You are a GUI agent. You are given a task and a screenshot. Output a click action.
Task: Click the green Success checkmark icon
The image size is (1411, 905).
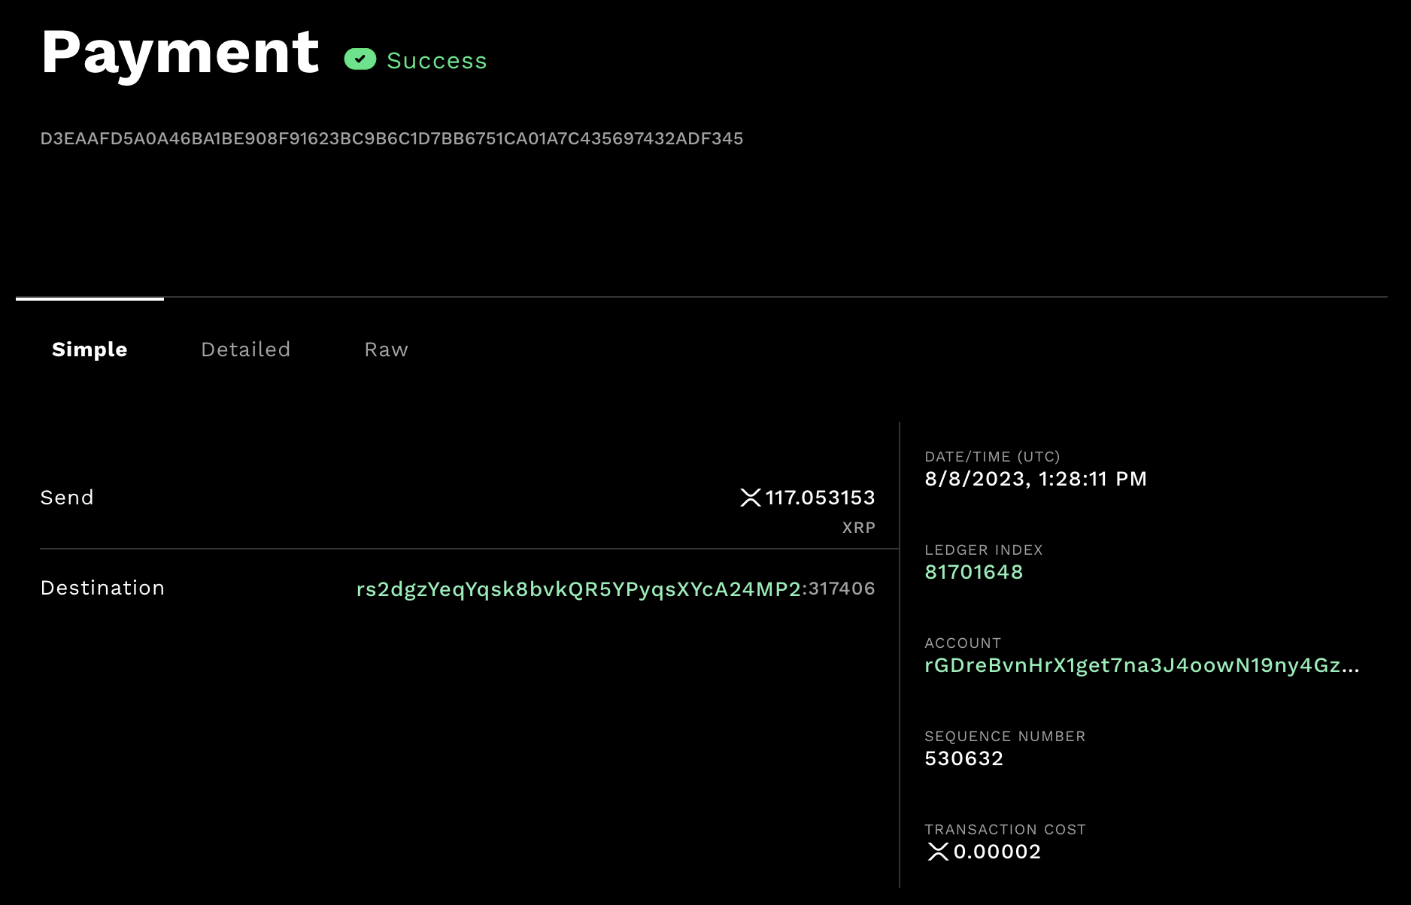click(360, 59)
